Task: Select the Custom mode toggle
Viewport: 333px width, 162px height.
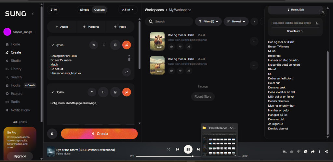Action: tap(99, 10)
